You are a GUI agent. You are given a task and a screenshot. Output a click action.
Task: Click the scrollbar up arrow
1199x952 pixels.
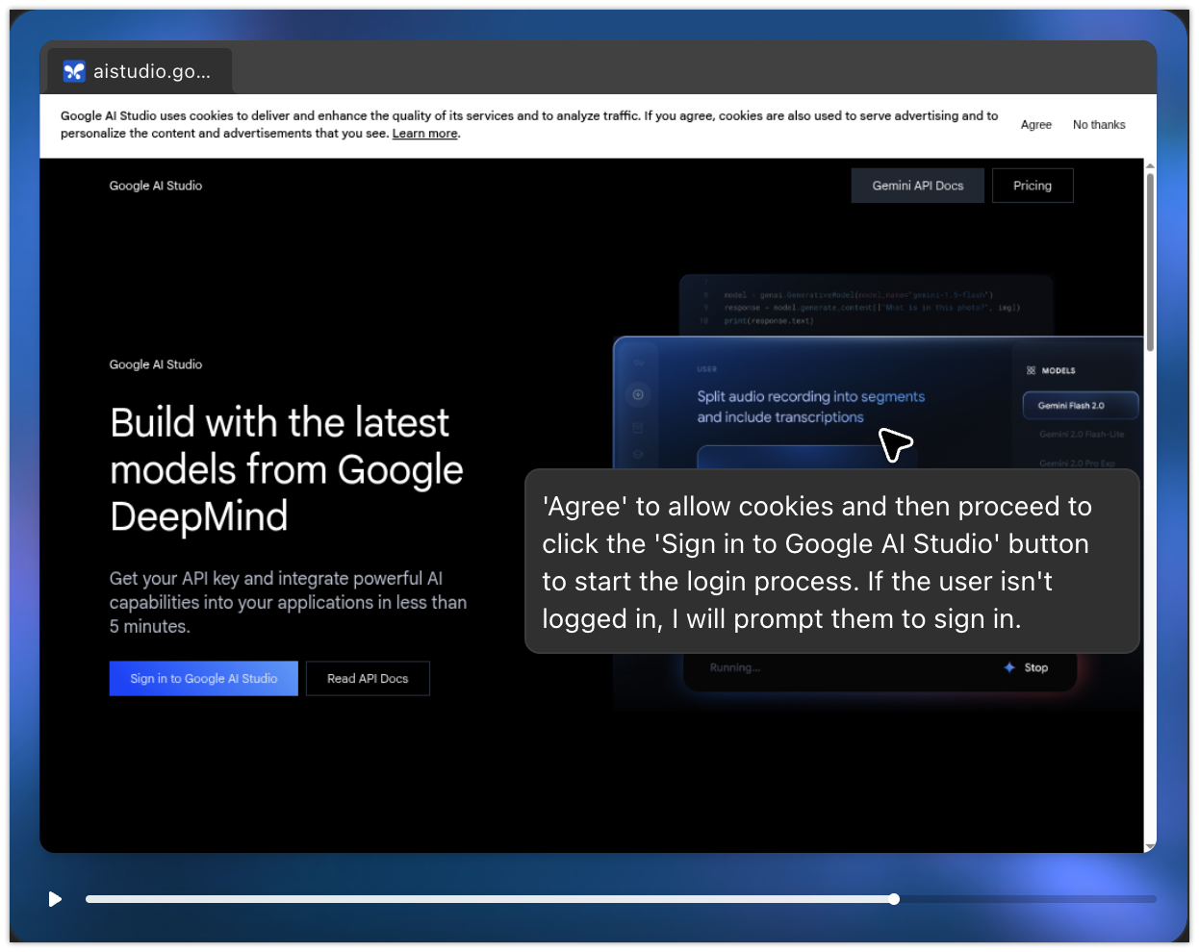click(x=1150, y=166)
